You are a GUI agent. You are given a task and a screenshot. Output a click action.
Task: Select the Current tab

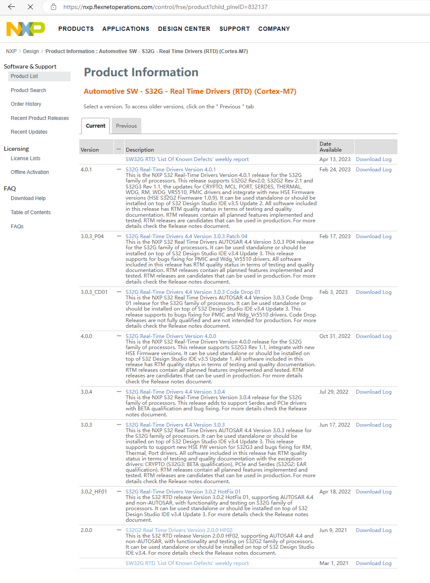point(95,126)
